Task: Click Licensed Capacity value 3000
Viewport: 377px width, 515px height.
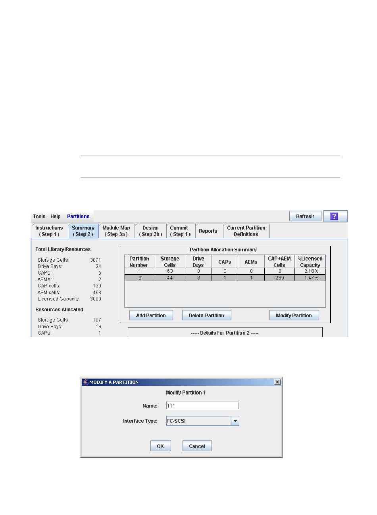Action: click(96, 299)
